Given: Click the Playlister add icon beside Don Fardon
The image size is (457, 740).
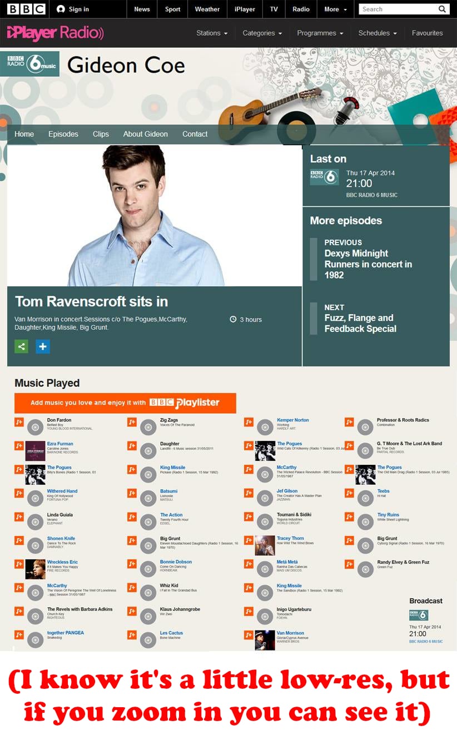Looking at the screenshot, I should pos(19,422).
